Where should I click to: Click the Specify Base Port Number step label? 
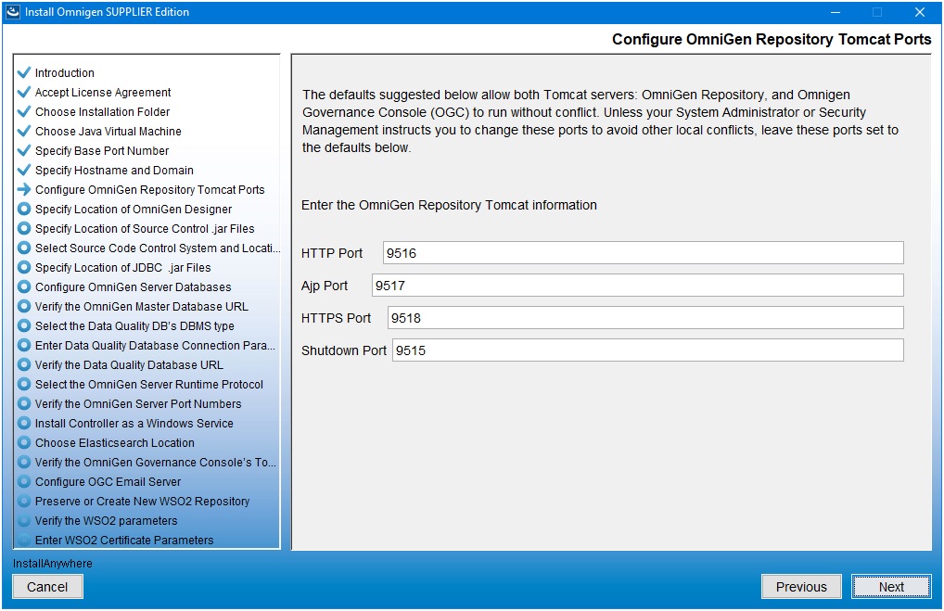point(102,150)
